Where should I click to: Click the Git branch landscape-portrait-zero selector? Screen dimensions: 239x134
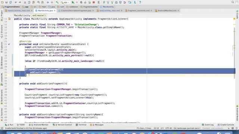pos(187,128)
